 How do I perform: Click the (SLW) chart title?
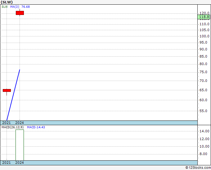(x=7, y=2)
